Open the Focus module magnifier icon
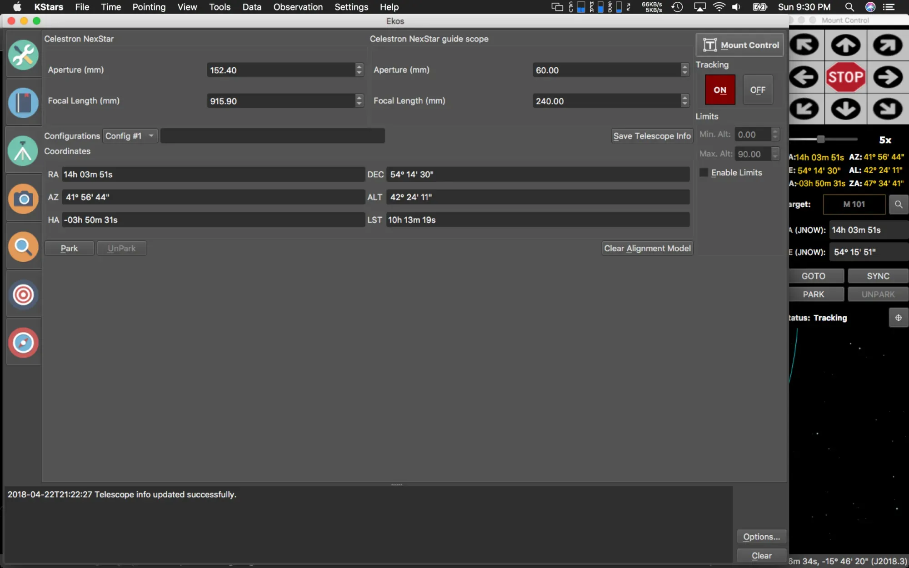Image resolution: width=909 pixels, height=568 pixels. pyautogui.click(x=23, y=246)
